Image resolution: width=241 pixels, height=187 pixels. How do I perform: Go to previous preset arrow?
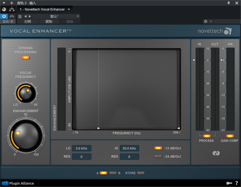coord(25,16)
